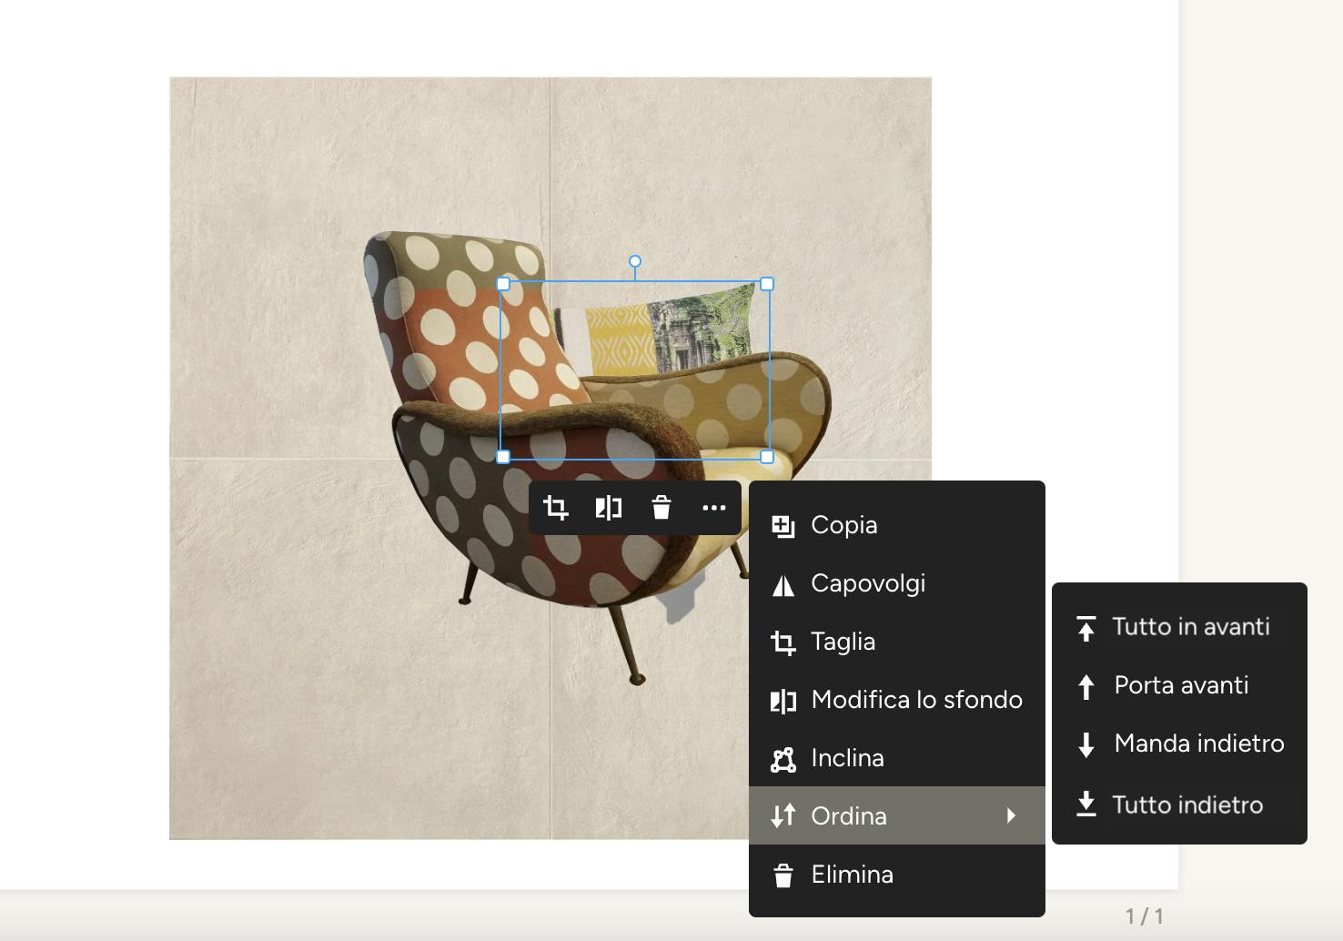Click the bottom-left selection resize handle
Viewport: 1343px width, 941px height.
tap(503, 457)
